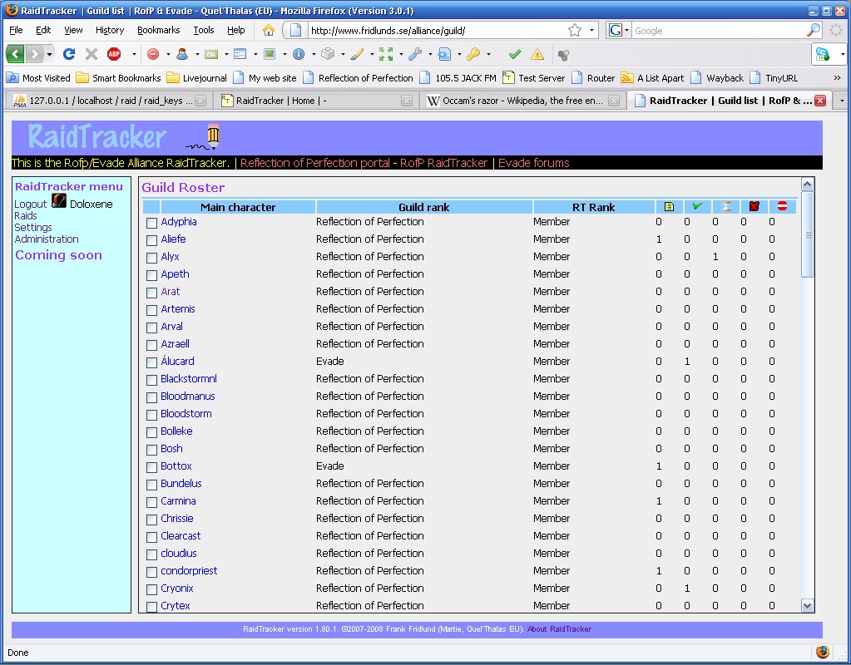Click the green checkmark column header
The width and height of the screenshot is (851, 665).
(697, 207)
